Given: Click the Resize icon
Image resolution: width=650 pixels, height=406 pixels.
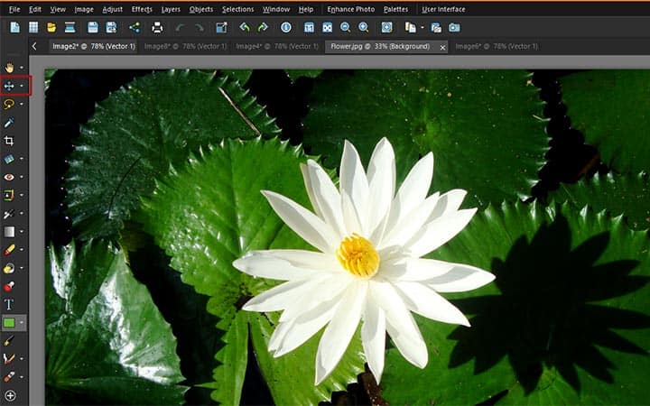Looking at the screenshot, I should click(221, 28).
